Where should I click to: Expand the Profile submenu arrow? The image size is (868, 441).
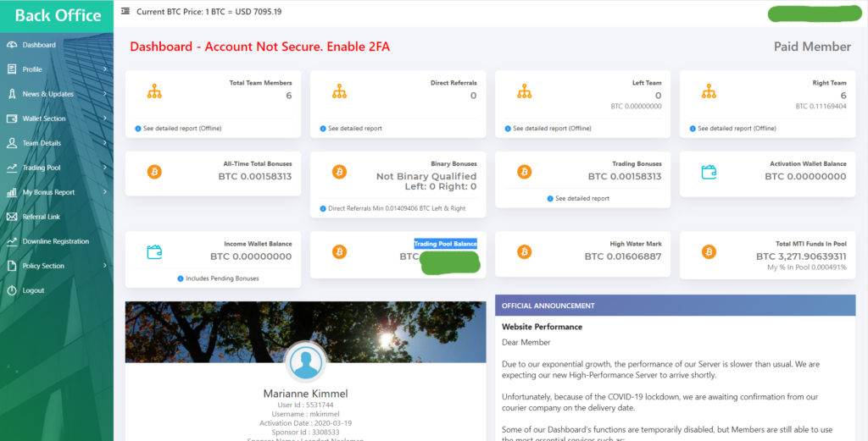[104, 69]
